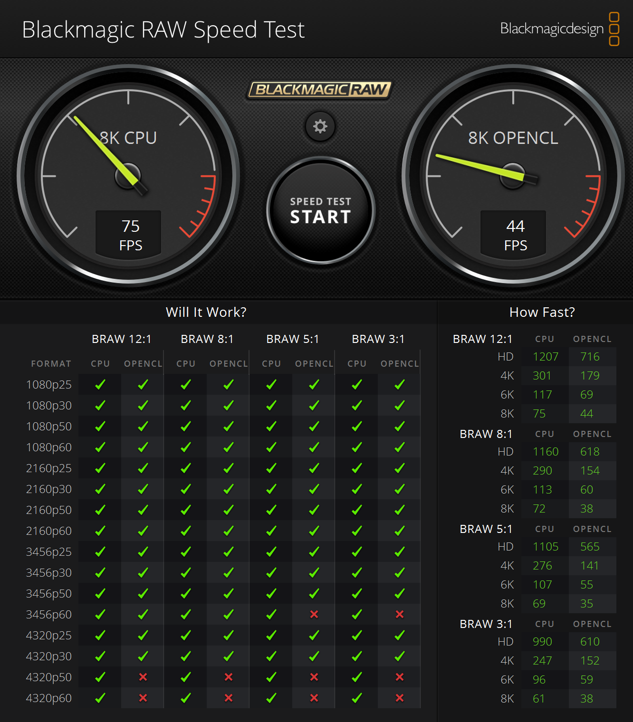Click the red X for 4320p60 BRAW 12:1 OpenCL
The width and height of the screenshot is (633, 722).
[x=143, y=698]
